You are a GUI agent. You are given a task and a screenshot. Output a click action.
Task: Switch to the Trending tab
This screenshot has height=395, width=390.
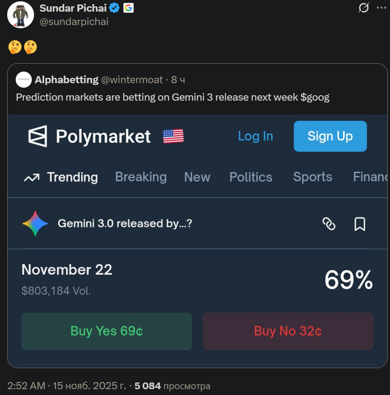61,177
